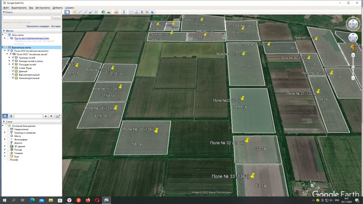Expand the Погода layer
Viewport: 363px width, 204px height.
point(5,150)
